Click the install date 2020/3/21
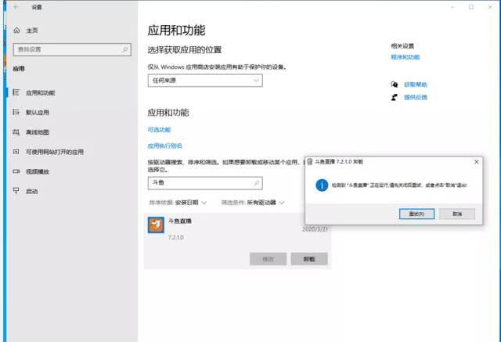Viewport: 501px width, 342px height. click(x=315, y=229)
